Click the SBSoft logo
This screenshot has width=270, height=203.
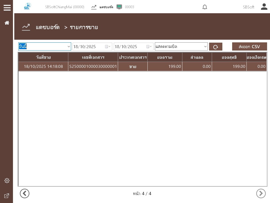(x=27, y=6)
